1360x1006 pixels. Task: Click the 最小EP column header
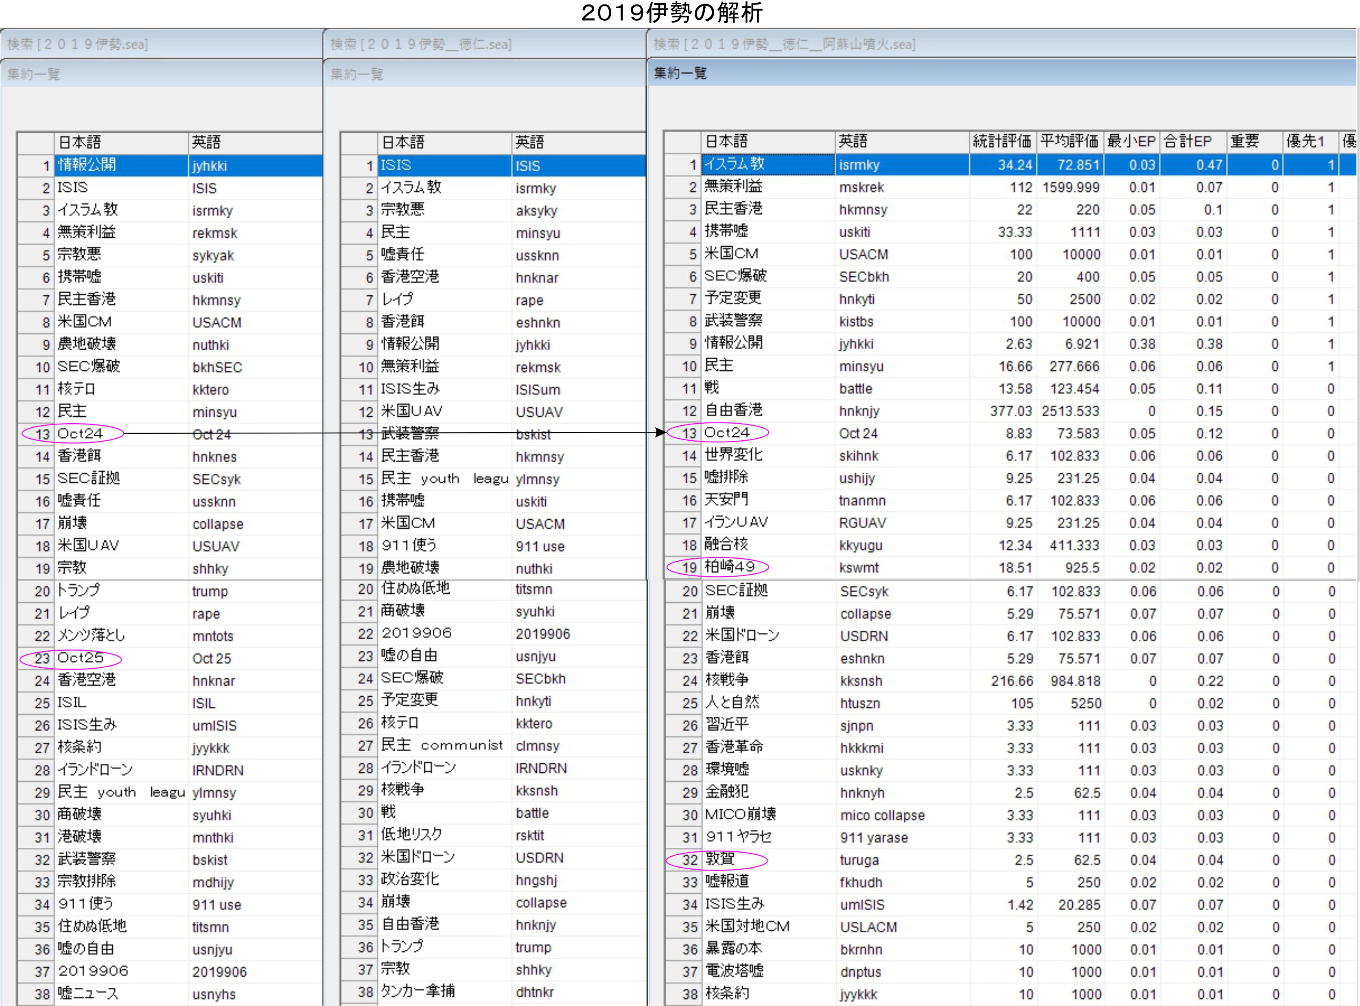(x=1131, y=141)
